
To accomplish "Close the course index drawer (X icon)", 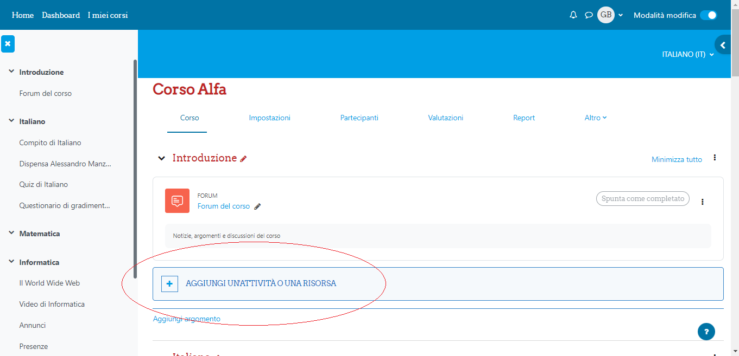I will click(8, 44).
